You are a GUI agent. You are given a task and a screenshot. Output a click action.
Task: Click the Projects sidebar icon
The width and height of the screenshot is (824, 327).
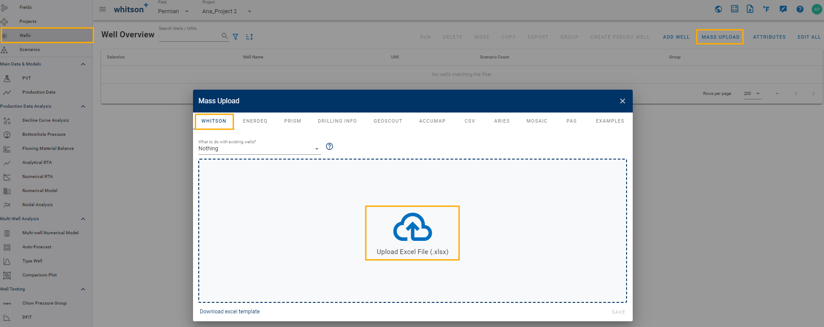point(4,22)
